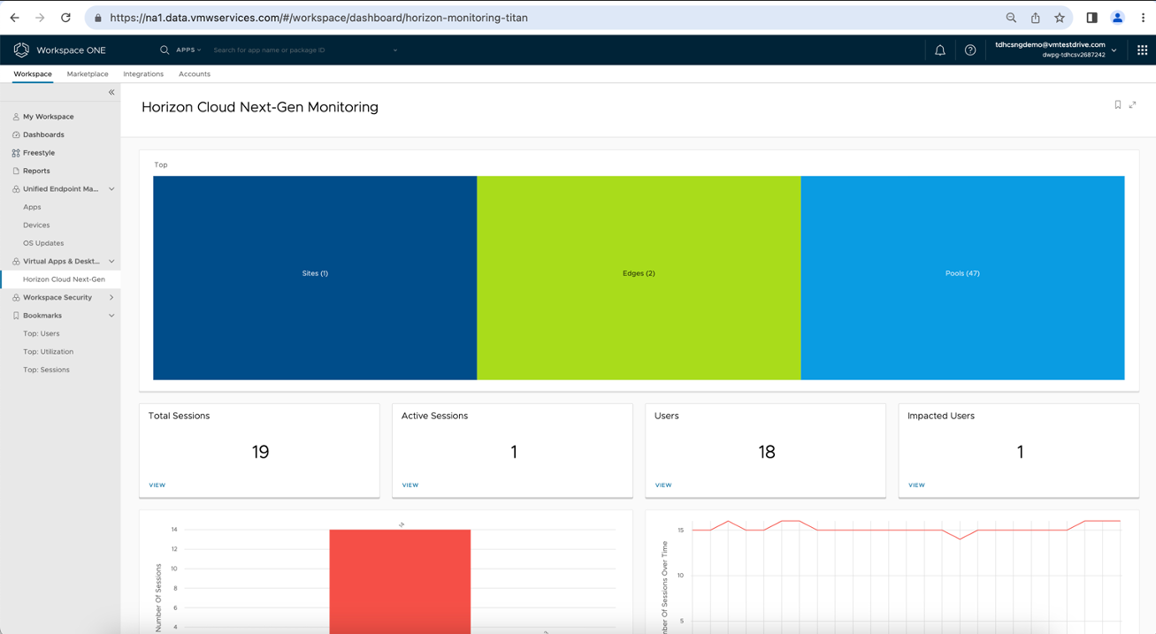Viewport: 1156px width, 634px height.
Task: Switch to the Integrations tab
Action: 143,73
